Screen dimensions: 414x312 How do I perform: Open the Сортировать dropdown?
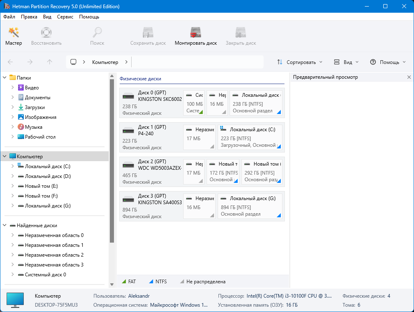300,62
